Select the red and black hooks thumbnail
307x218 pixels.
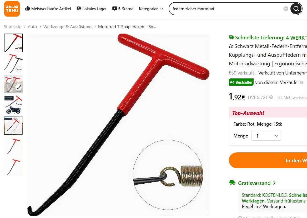13,64
